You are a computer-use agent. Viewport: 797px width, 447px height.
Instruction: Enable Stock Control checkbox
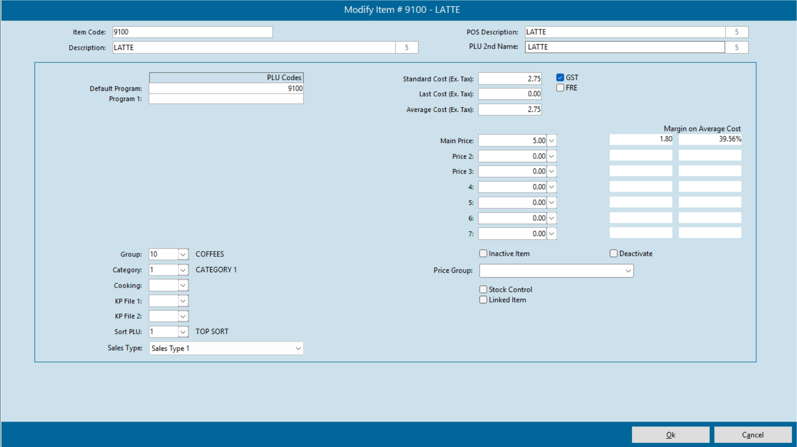point(483,290)
